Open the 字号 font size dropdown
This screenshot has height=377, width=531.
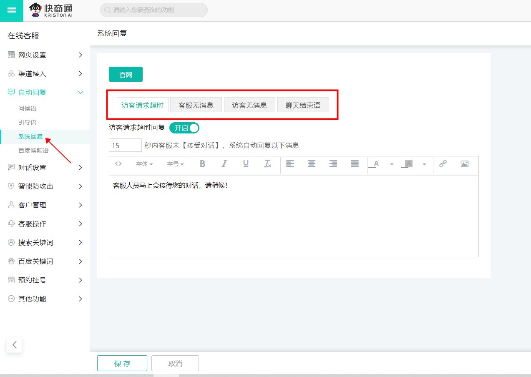[x=175, y=164]
